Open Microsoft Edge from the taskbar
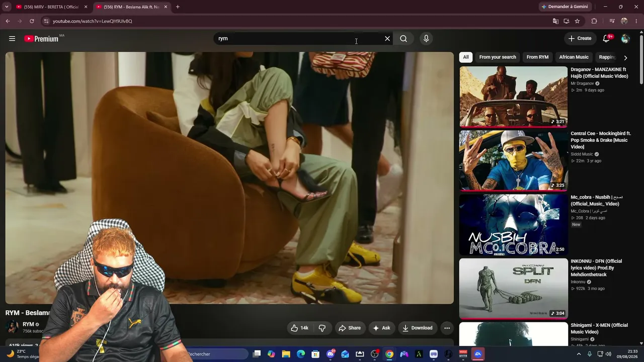The height and width of the screenshot is (362, 644). (x=301, y=354)
